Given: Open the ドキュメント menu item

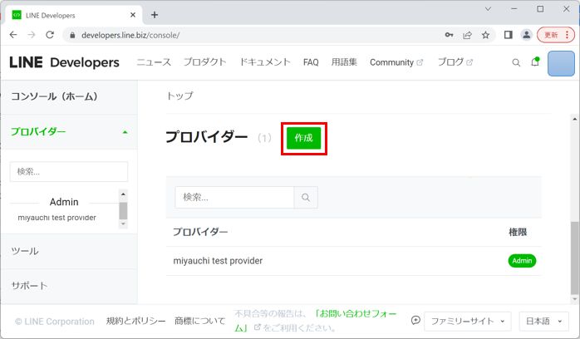Looking at the screenshot, I should [265, 62].
